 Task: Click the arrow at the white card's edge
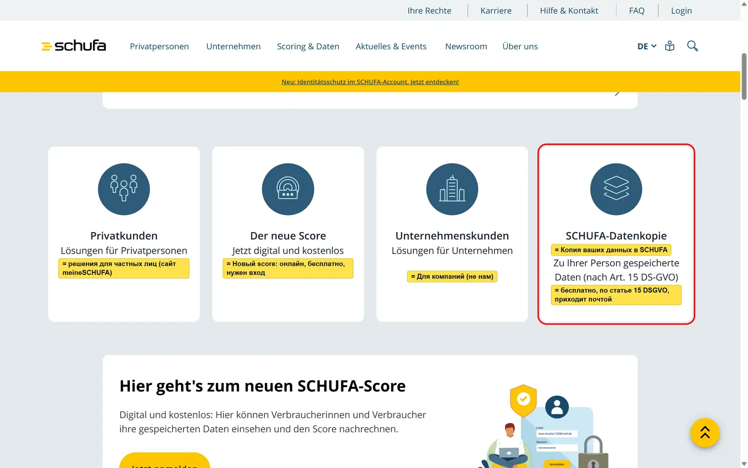pyautogui.click(x=617, y=94)
